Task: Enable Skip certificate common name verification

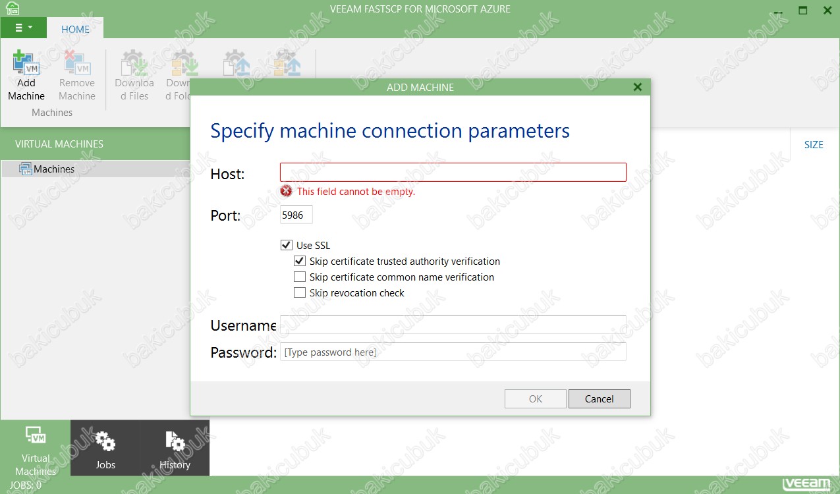Action: coord(300,277)
